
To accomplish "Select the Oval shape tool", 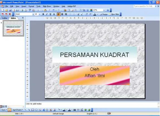I will coord(36,110).
